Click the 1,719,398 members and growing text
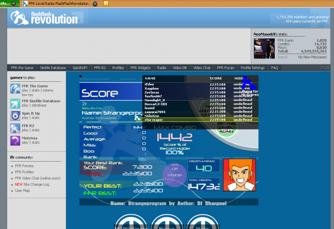 [x=303, y=17]
